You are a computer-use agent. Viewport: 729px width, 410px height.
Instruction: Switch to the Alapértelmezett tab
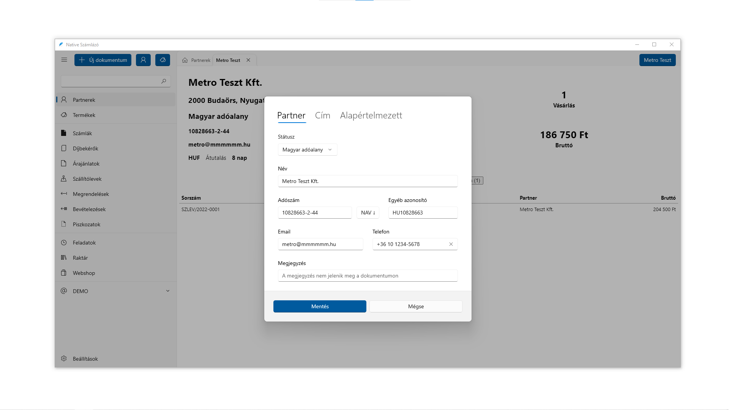coord(371,115)
